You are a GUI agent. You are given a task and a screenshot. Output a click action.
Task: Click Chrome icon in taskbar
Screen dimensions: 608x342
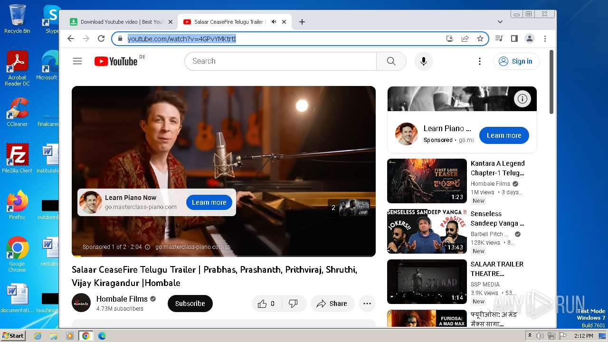coord(86,336)
